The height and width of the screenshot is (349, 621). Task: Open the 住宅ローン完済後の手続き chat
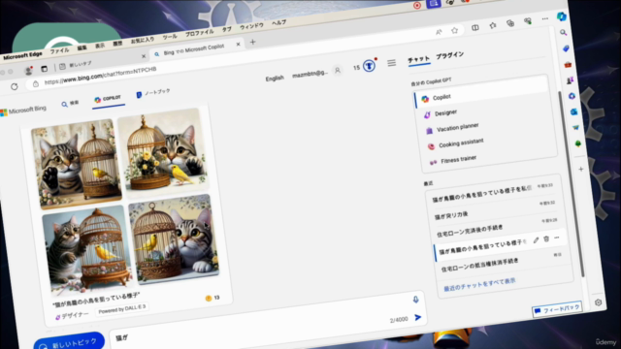coord(470,231)
